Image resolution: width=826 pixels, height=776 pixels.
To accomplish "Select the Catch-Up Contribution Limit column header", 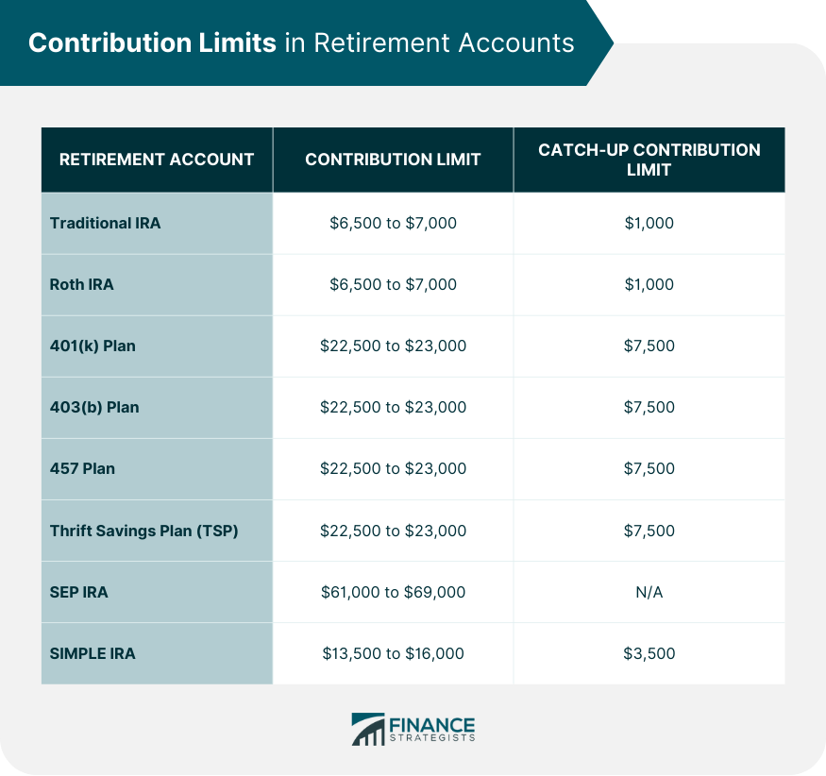I will click(649, 160).
